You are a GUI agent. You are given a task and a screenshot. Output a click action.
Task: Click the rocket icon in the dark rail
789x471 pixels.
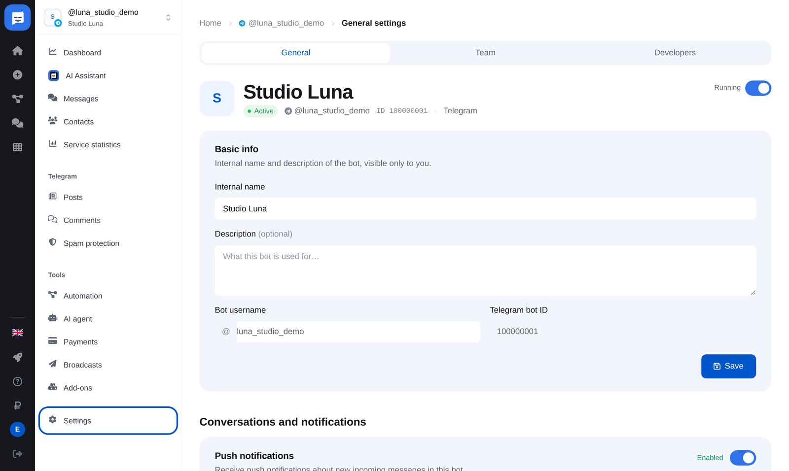pos(17,357)
